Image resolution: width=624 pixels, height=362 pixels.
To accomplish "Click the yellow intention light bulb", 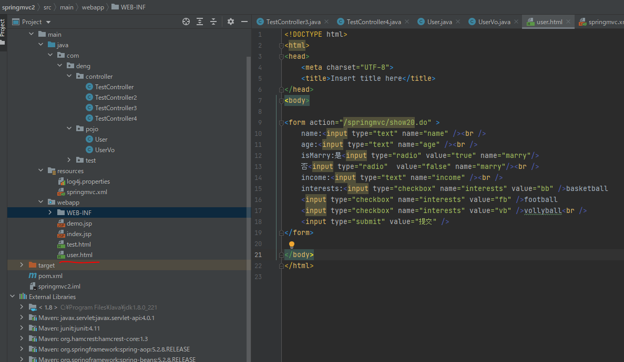I will point(292,244).
